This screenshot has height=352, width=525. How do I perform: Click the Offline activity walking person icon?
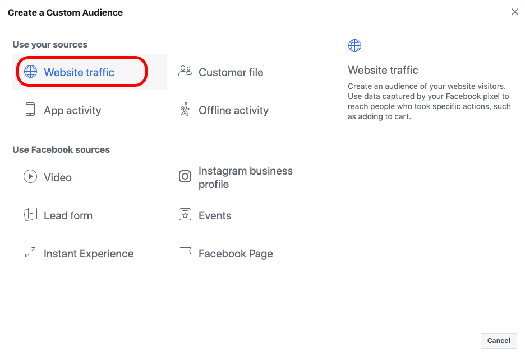185,109
